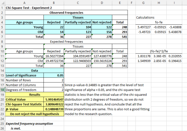Click the title cell 'Chi-Square Test - Experiment 2'
Image resolution: width=187 pixels, height=131 pixels.
click(29, 8)
